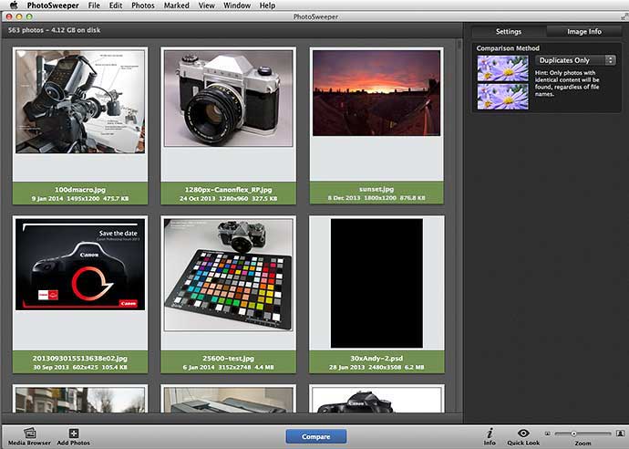Select the Canonflex camera photo thumbnail

point(228,98)
